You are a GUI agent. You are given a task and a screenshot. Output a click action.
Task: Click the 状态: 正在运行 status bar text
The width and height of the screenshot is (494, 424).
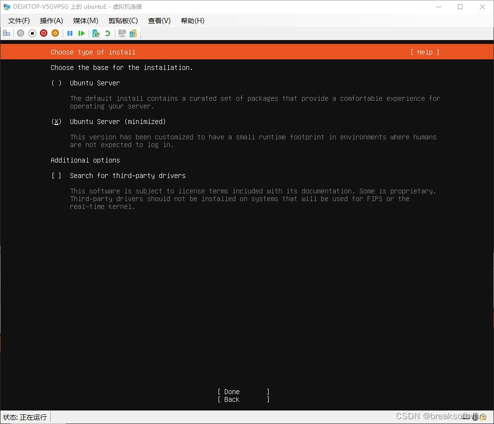coord(25,417)
